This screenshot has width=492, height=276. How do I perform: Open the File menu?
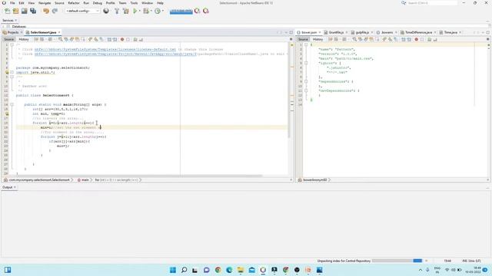click(12, 3)
